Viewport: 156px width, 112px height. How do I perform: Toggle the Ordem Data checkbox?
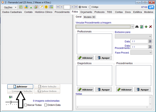tap(46, 105)
